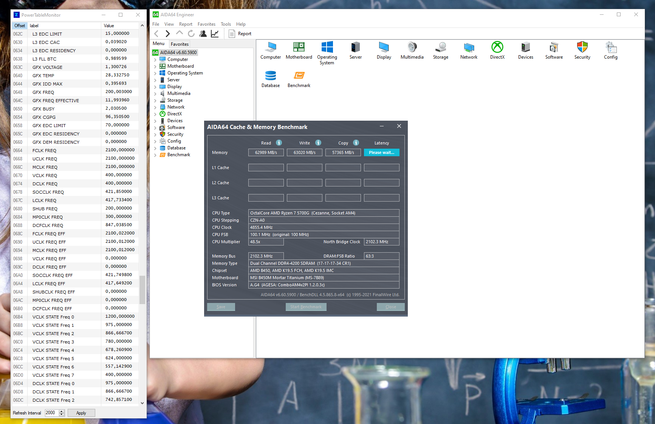Click the AIDA64 Back navigation arrow
The image size is (655, 424).
tap(156, 34)
